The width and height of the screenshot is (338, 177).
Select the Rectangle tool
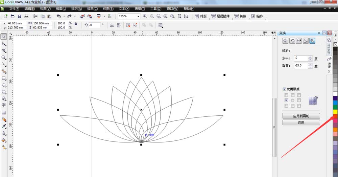[4, 78]
